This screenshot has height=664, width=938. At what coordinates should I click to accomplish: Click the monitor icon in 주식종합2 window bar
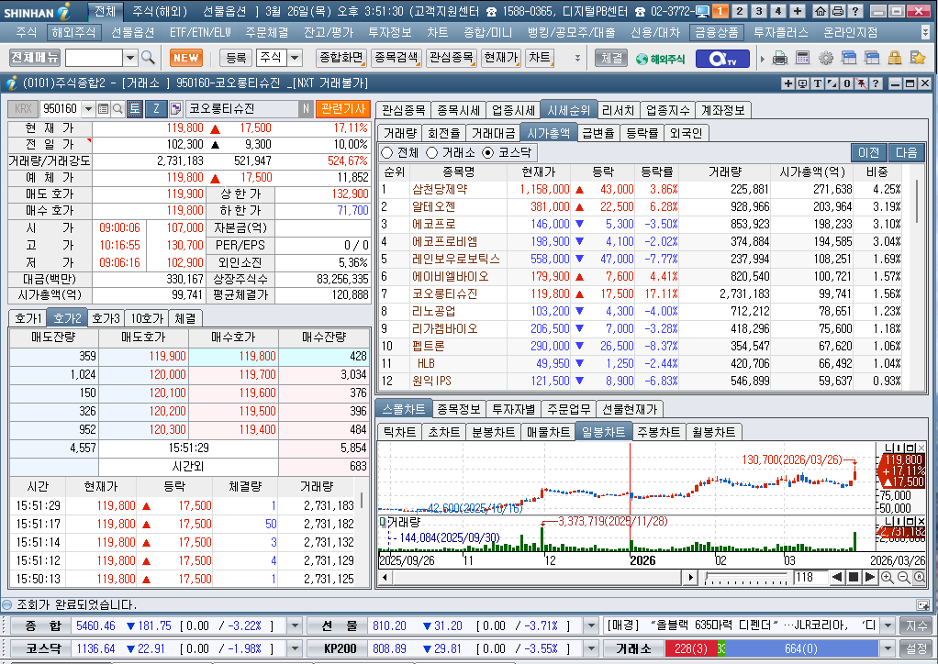(x=802, y=83)
